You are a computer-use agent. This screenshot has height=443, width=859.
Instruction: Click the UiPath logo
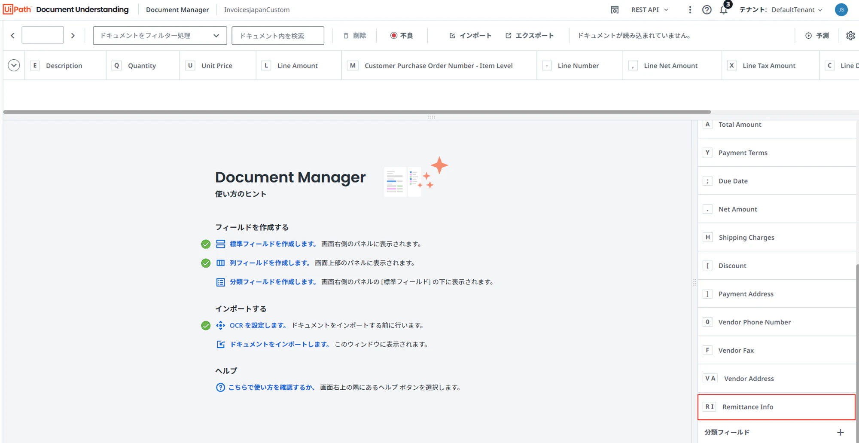17,9
